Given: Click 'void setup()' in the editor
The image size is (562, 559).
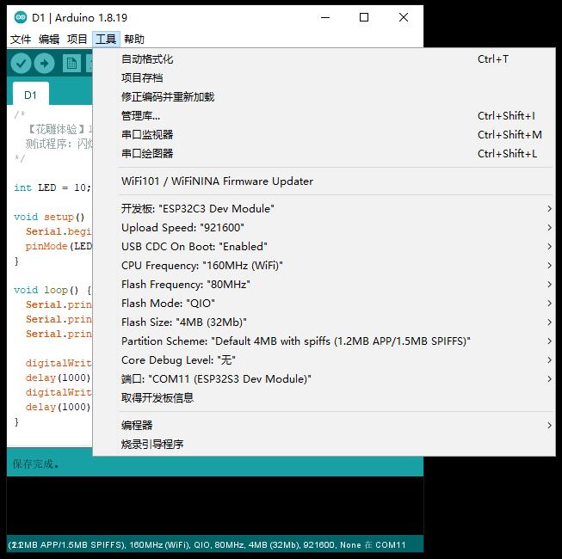Looking at the screenshot, I should point(49,217).
